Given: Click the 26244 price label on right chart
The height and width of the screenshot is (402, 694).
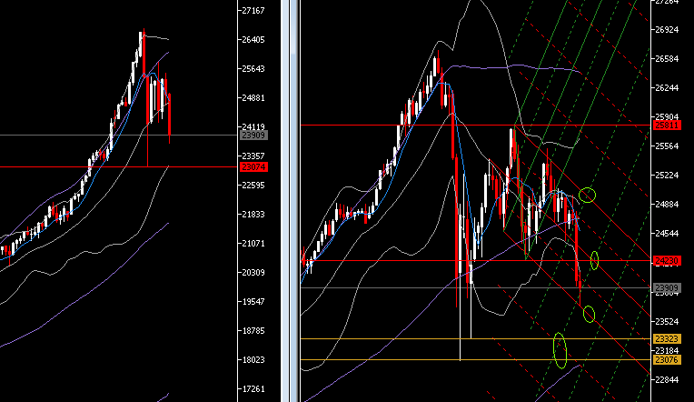Looking at the screenshot, I should (667, 87).
